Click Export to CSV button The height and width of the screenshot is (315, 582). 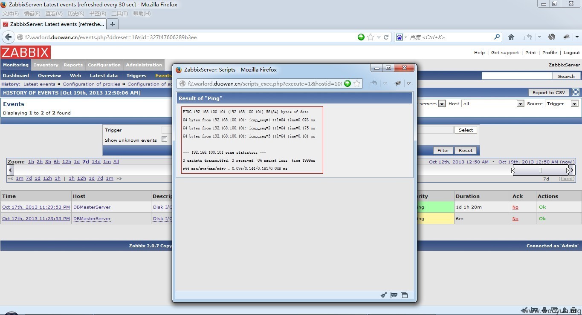[549, 92]
